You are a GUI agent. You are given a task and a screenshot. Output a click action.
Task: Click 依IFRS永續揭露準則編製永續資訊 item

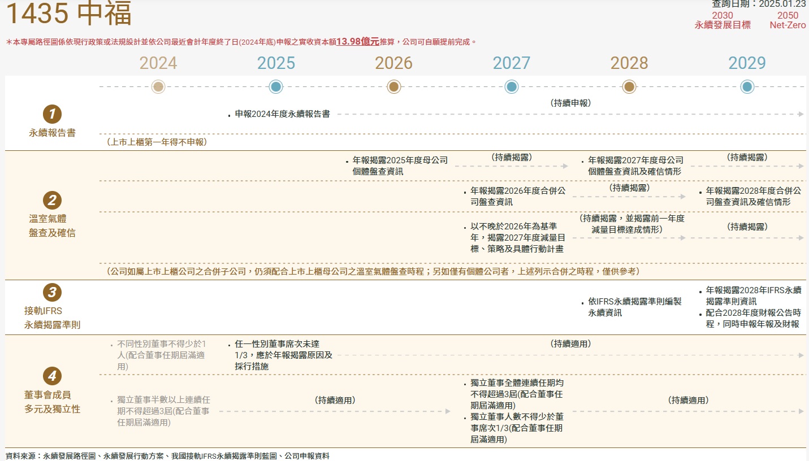[x=634, y=307]
